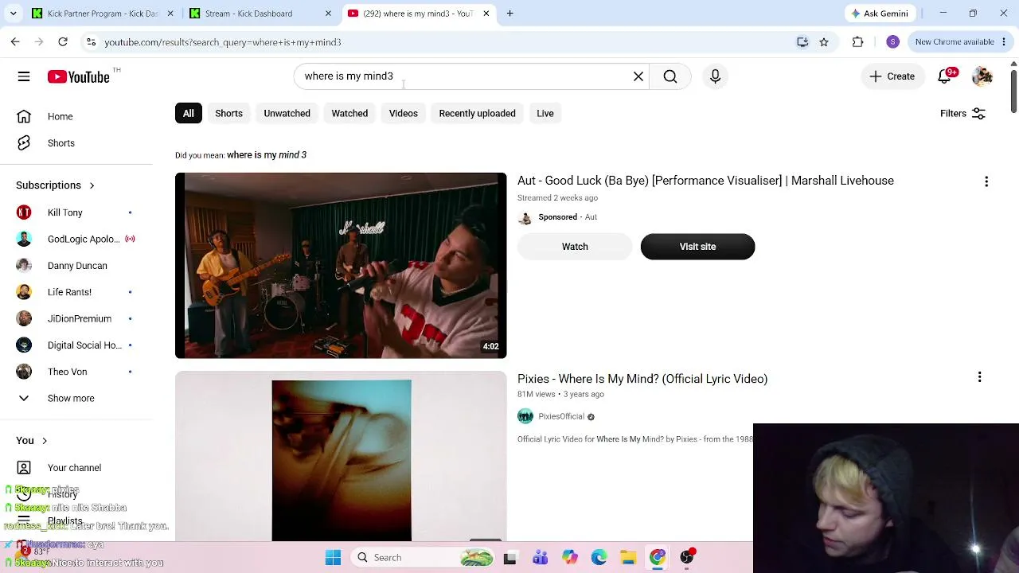Close the active YouTube browser tab
The width and height of the screenshot is (1019, 573).
[x=486, y=14]
